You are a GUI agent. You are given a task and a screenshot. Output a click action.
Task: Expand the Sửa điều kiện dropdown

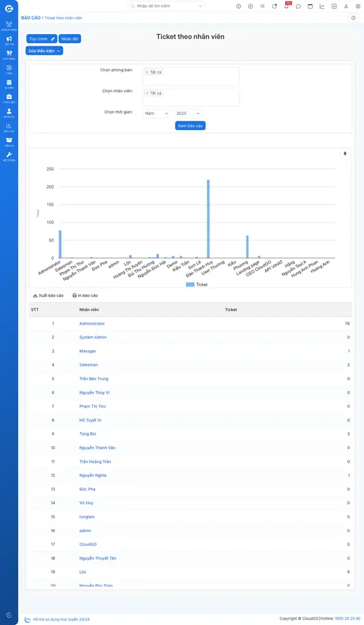[44, 51]
